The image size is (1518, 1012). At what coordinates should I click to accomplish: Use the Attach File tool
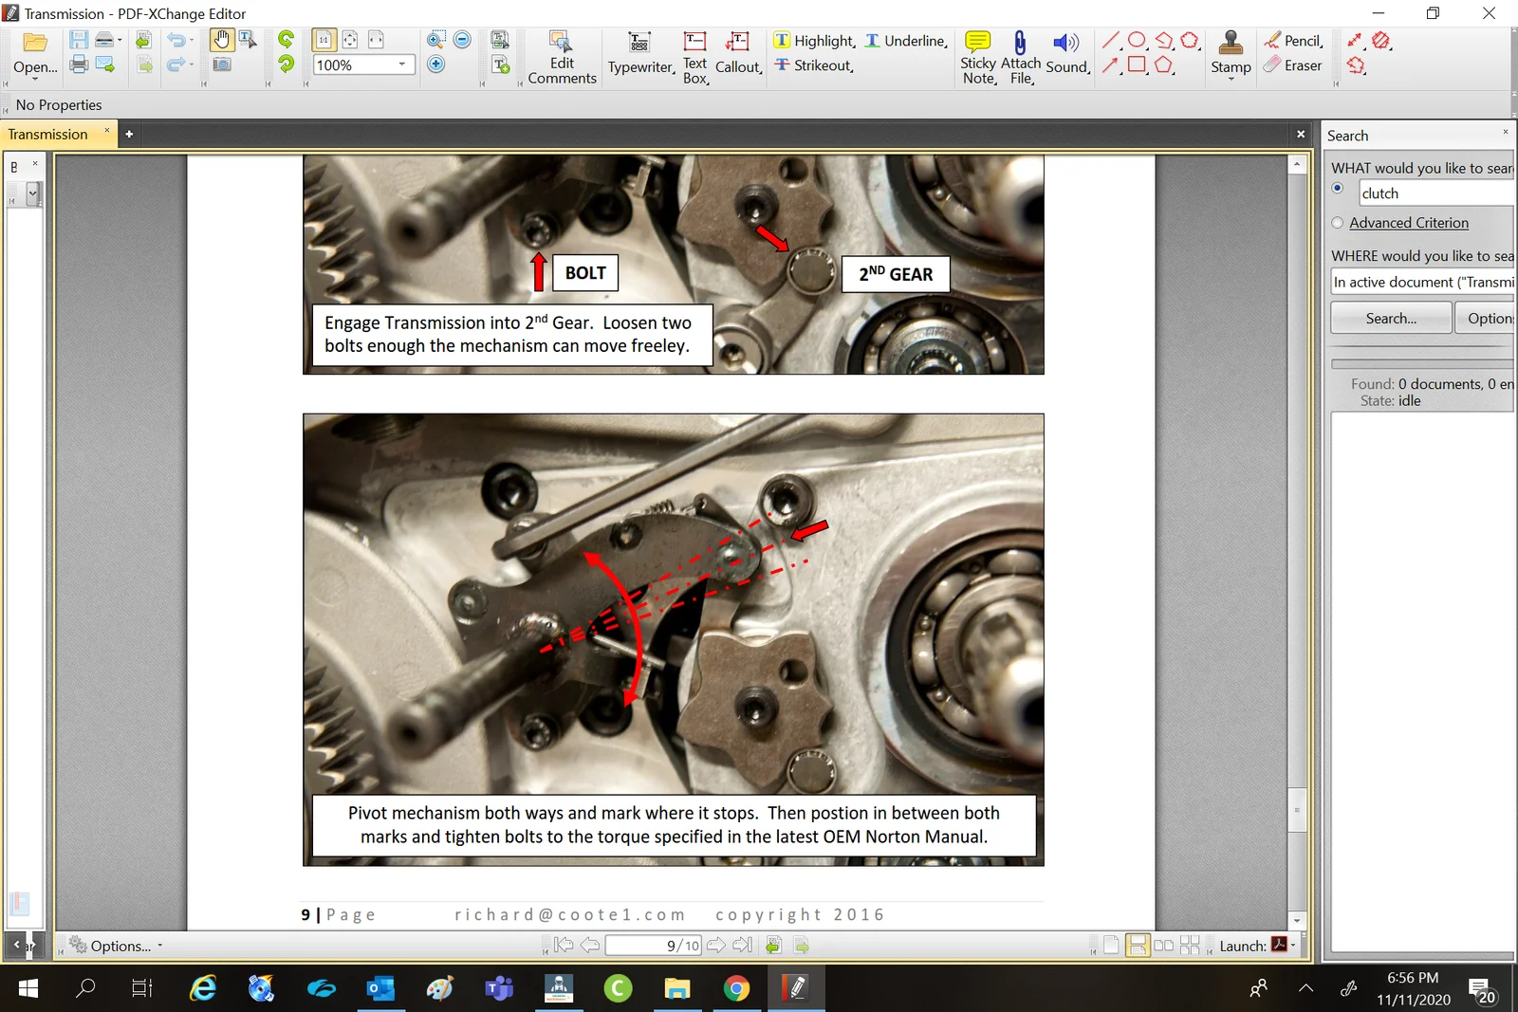(1020, 55)
